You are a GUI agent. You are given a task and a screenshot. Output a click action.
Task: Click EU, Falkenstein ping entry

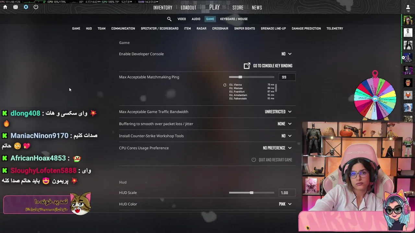tap(252, 99)
